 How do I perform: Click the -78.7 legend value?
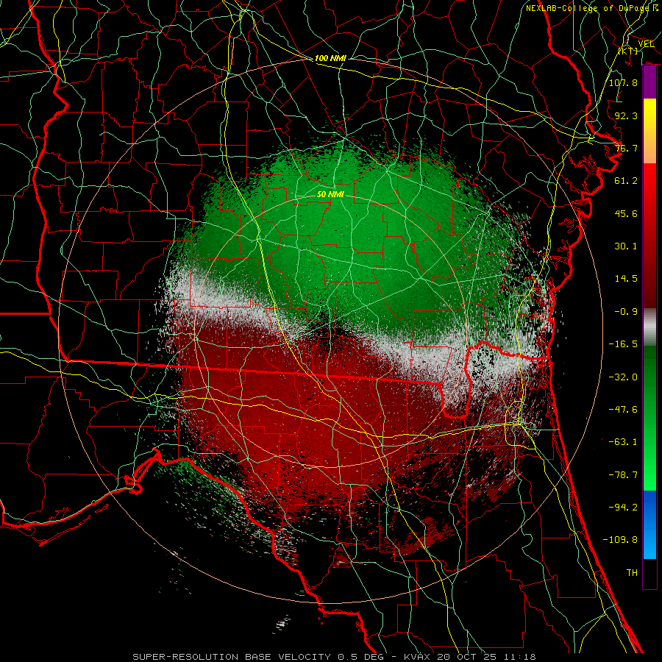point(623,475)
